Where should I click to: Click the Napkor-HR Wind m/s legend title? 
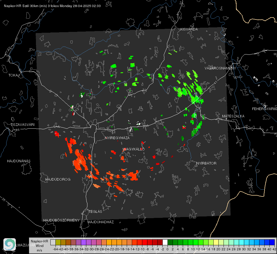click(x=39, y=246)
